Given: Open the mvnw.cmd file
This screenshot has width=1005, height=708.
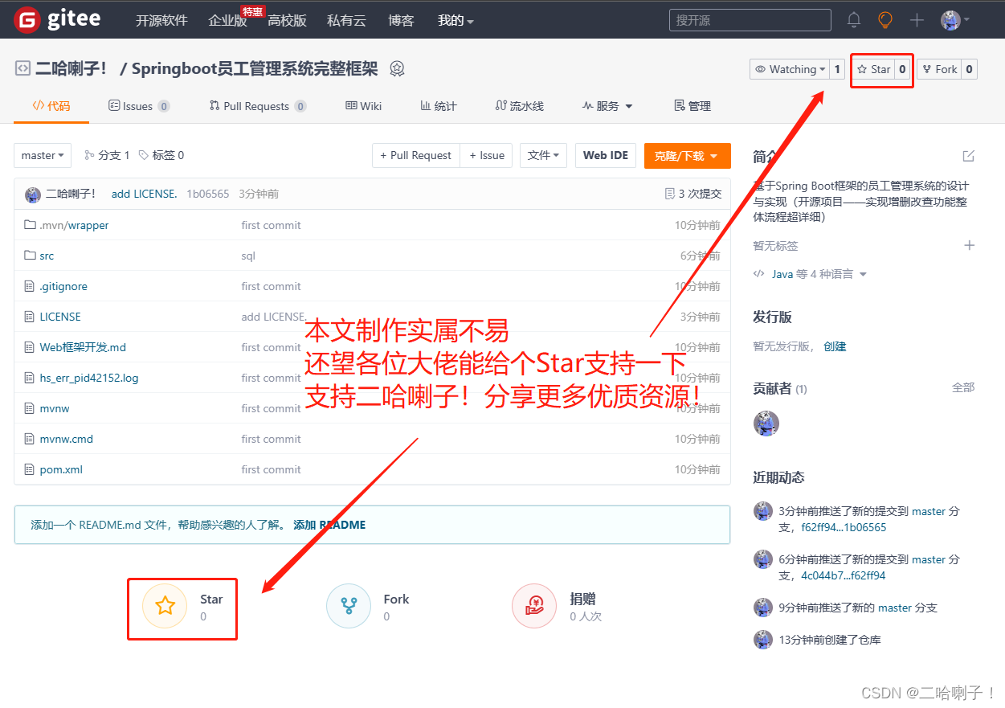Looking at the screenshot, I should tap(67, 439).
